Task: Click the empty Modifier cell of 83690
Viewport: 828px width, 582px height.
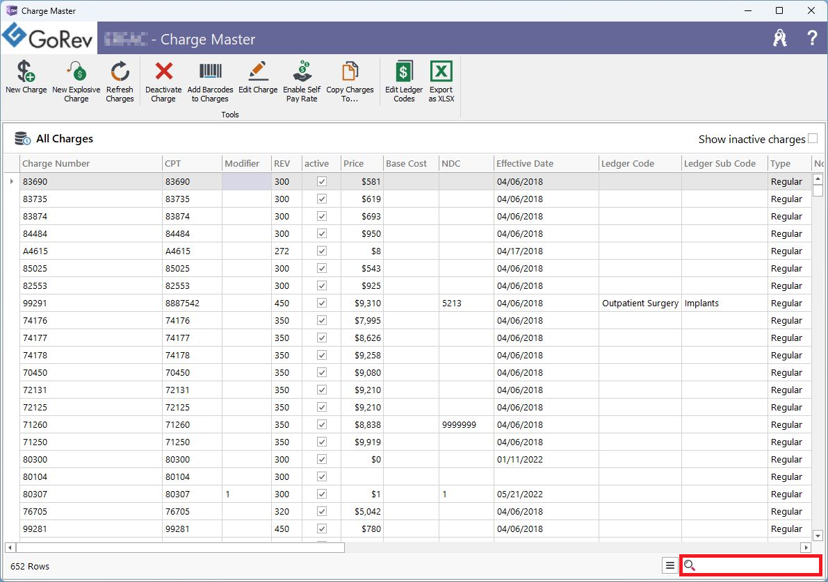Action: coord(247,181)
